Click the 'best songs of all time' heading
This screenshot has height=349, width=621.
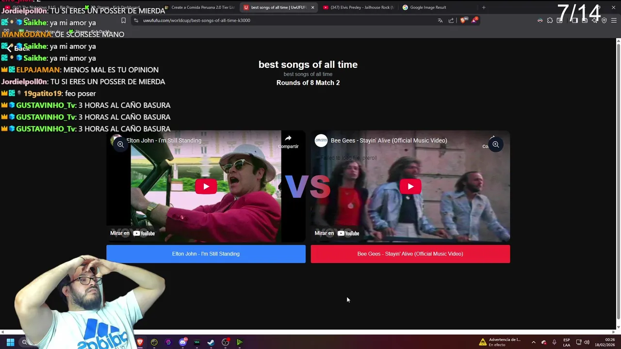[308, 64]
